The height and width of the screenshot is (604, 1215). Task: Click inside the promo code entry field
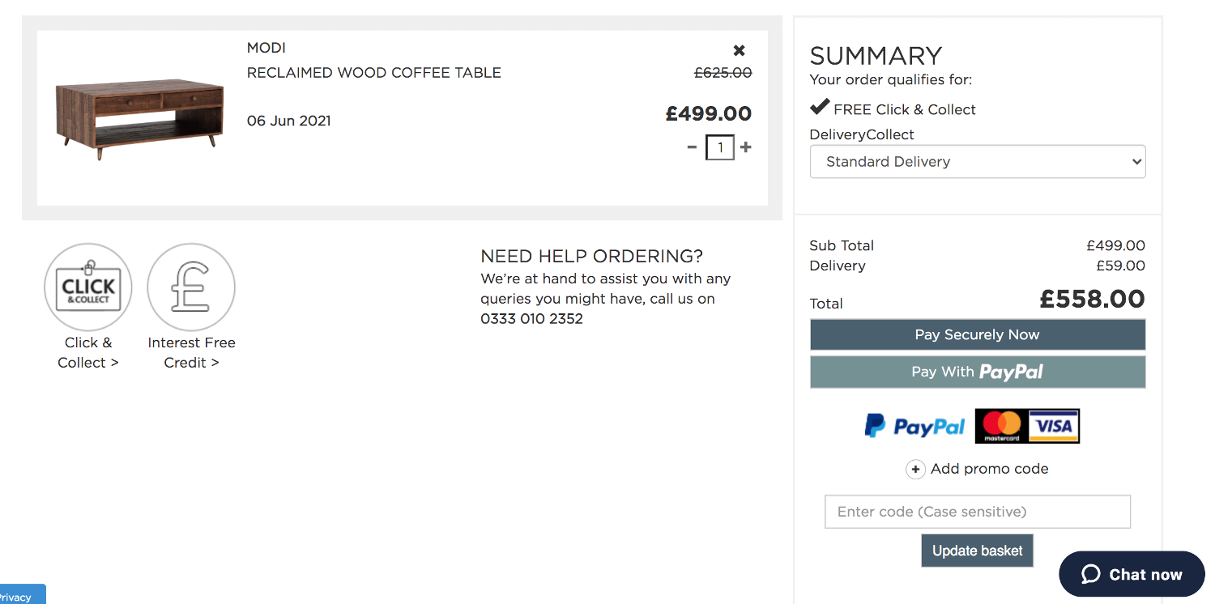click(x=977, y=511)
